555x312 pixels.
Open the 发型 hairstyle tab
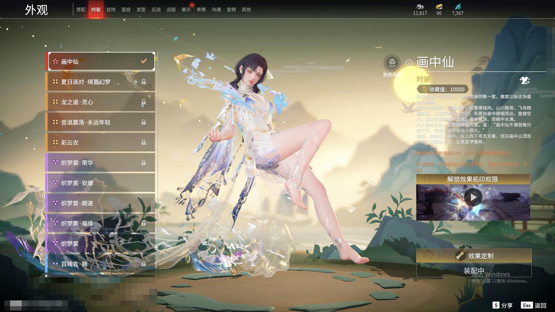[141, 10]
